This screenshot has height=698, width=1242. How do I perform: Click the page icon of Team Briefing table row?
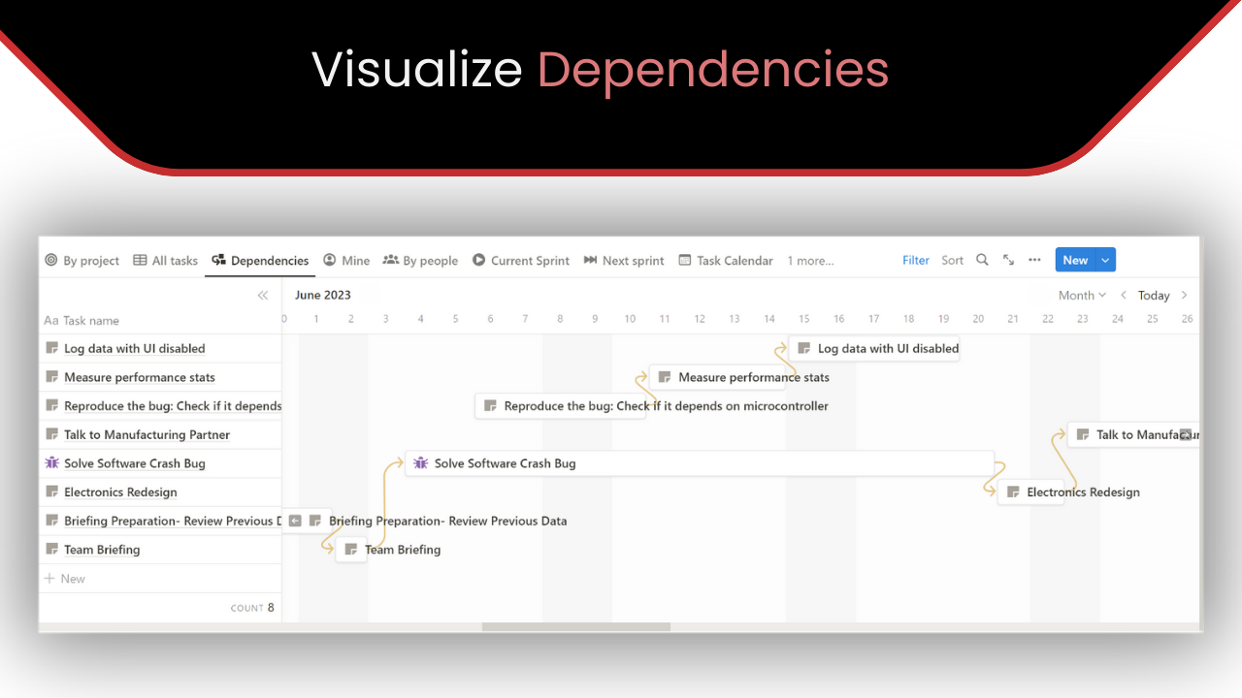click(52, 550)
